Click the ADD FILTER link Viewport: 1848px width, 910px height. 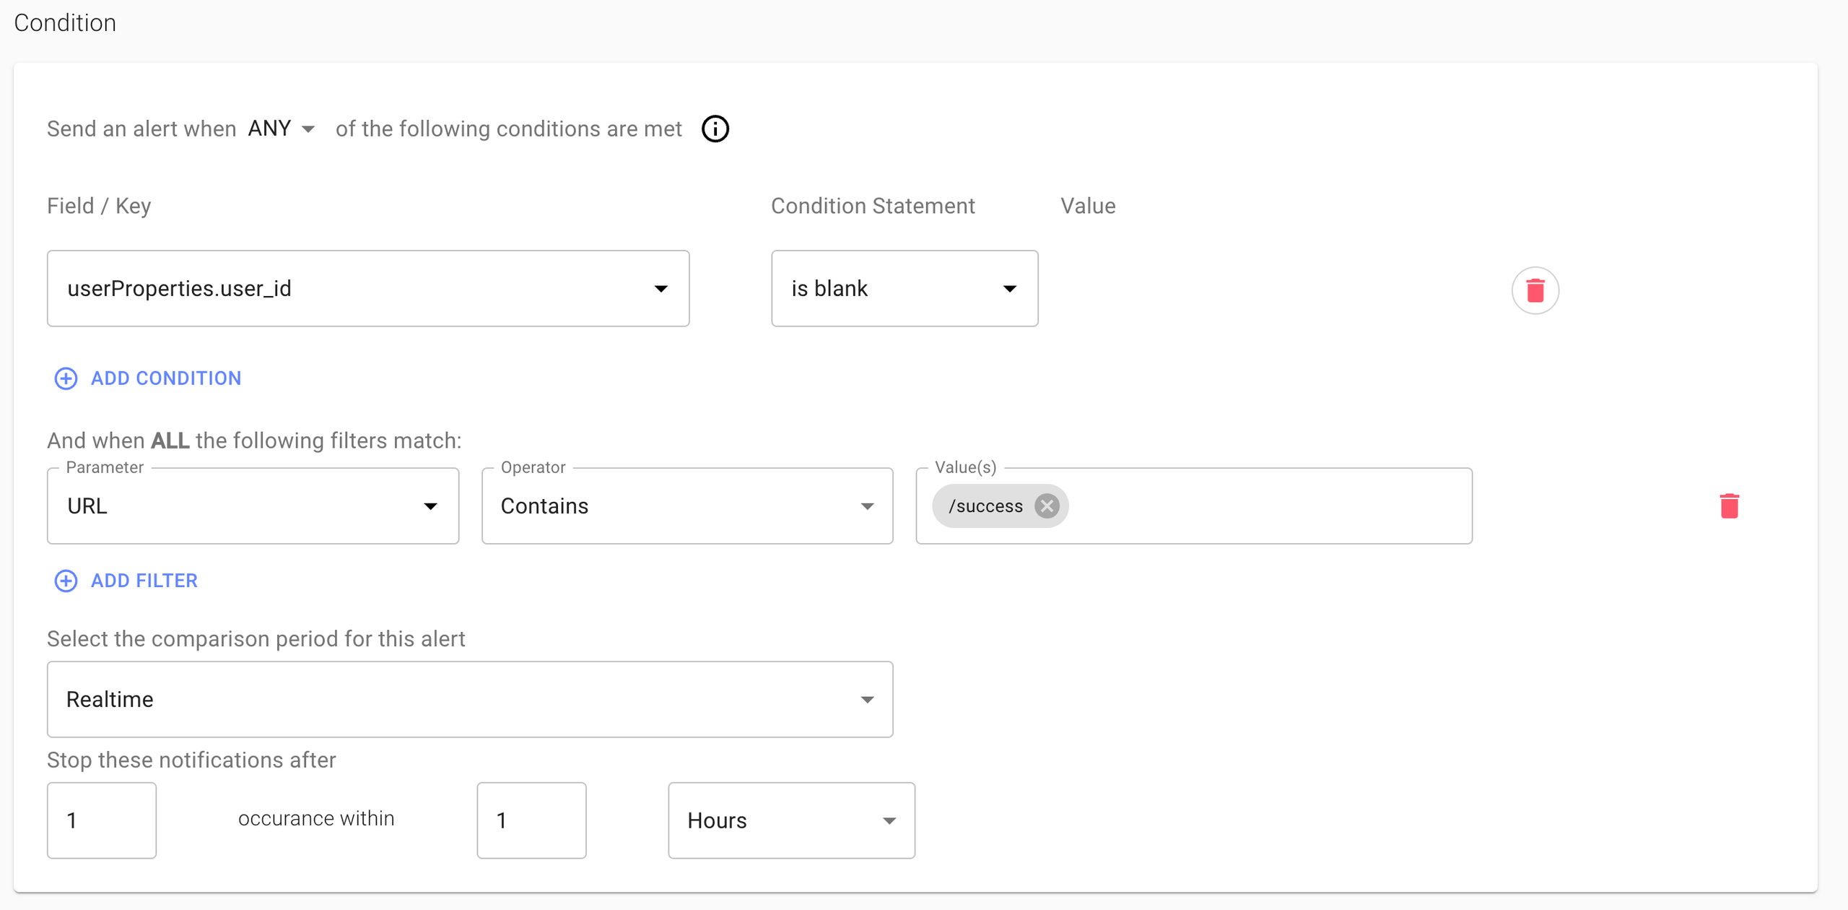[143, 581]
